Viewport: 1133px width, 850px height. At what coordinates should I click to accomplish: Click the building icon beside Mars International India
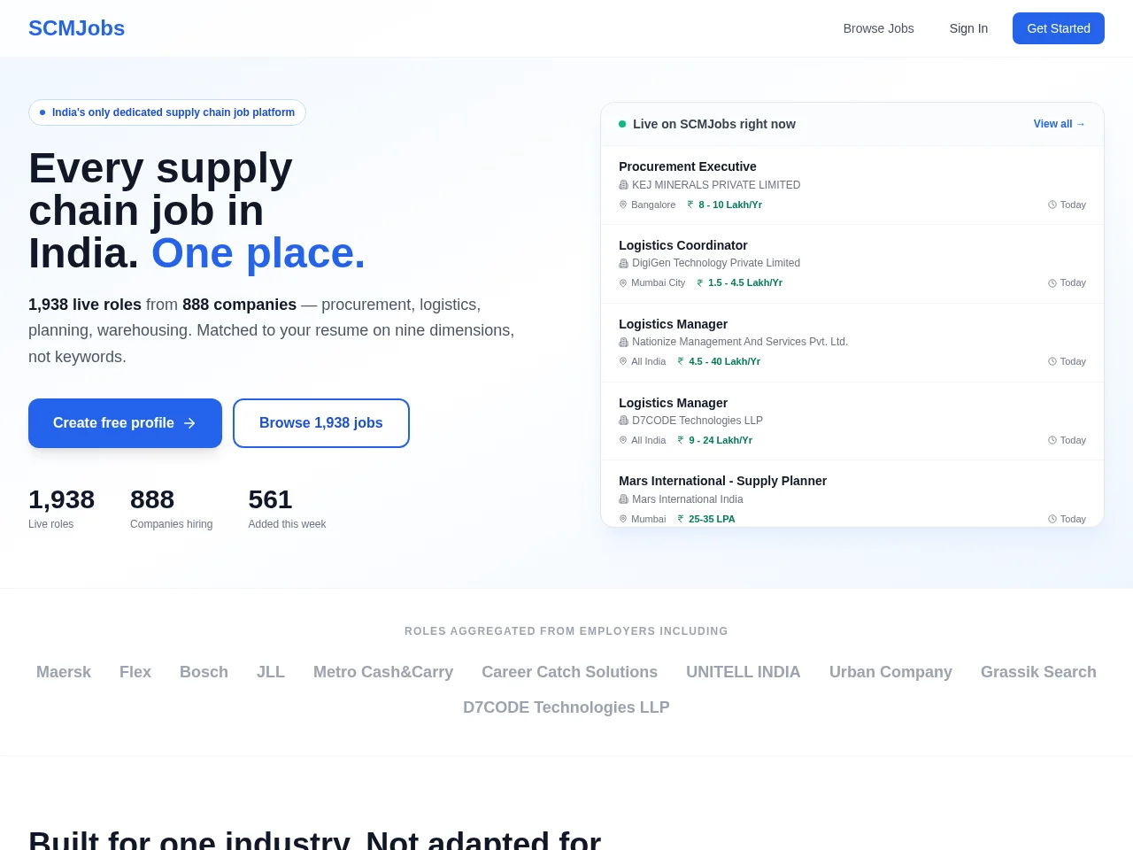pos(623,499)
